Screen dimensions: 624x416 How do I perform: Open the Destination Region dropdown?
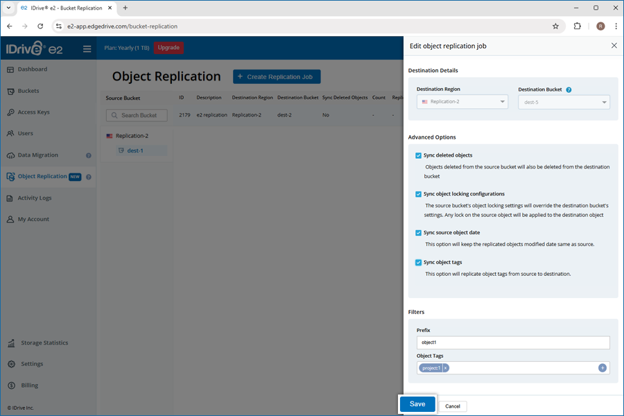tap(462, 102)
